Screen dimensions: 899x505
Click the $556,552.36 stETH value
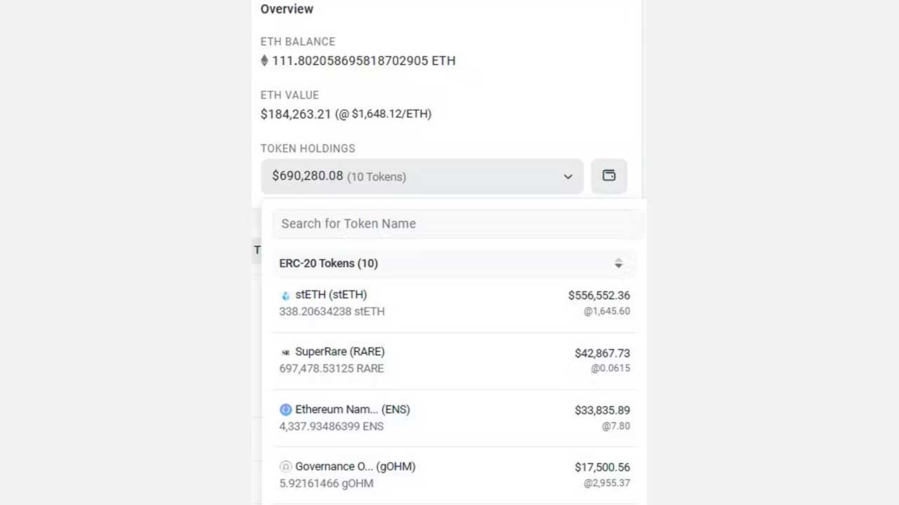[x=598, y=295]
